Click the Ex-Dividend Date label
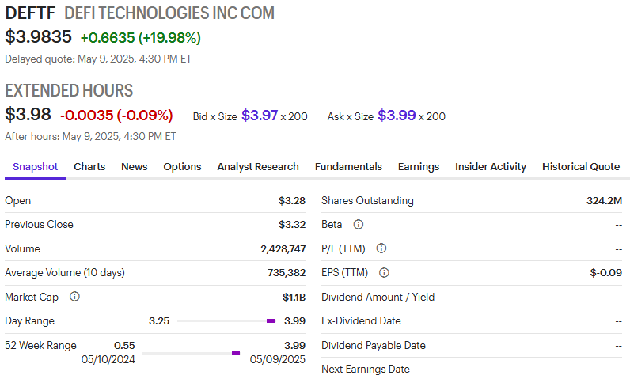The width and height of the screenshot is (630, 383). pos(361,320)
